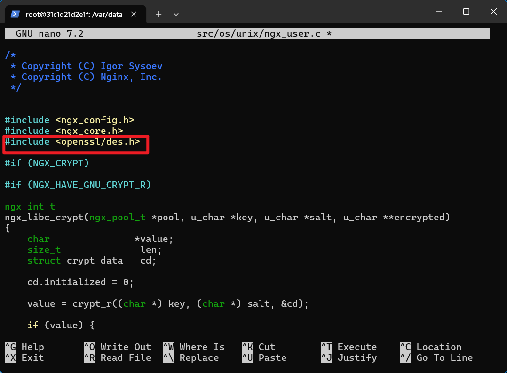Click the closing comment */ line
Image resolution: width=507 pixels, height=373 pixels.
tap(16, 87)
